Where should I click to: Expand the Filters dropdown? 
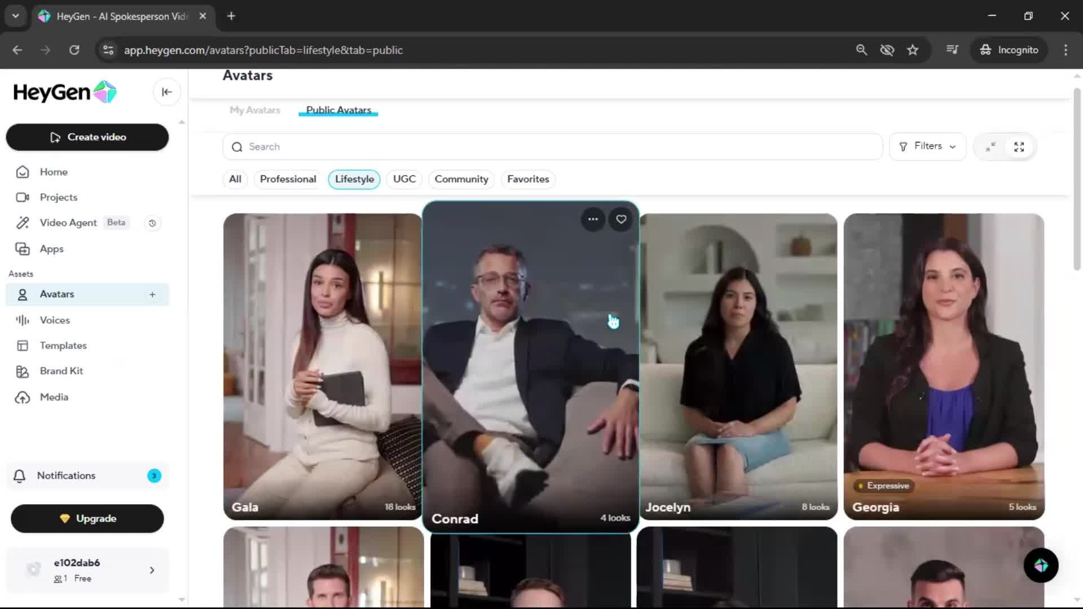tap(927, 147)
